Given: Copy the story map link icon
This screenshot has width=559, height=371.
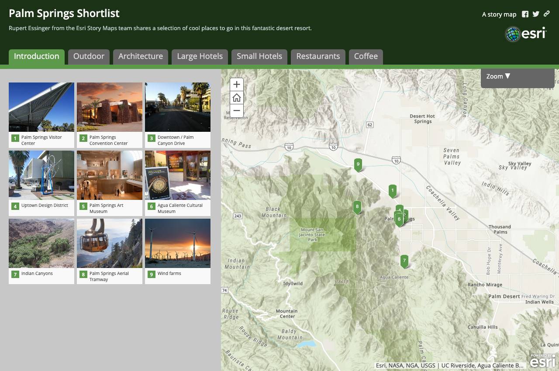Looking at the screenshot, I should point(546,14).
